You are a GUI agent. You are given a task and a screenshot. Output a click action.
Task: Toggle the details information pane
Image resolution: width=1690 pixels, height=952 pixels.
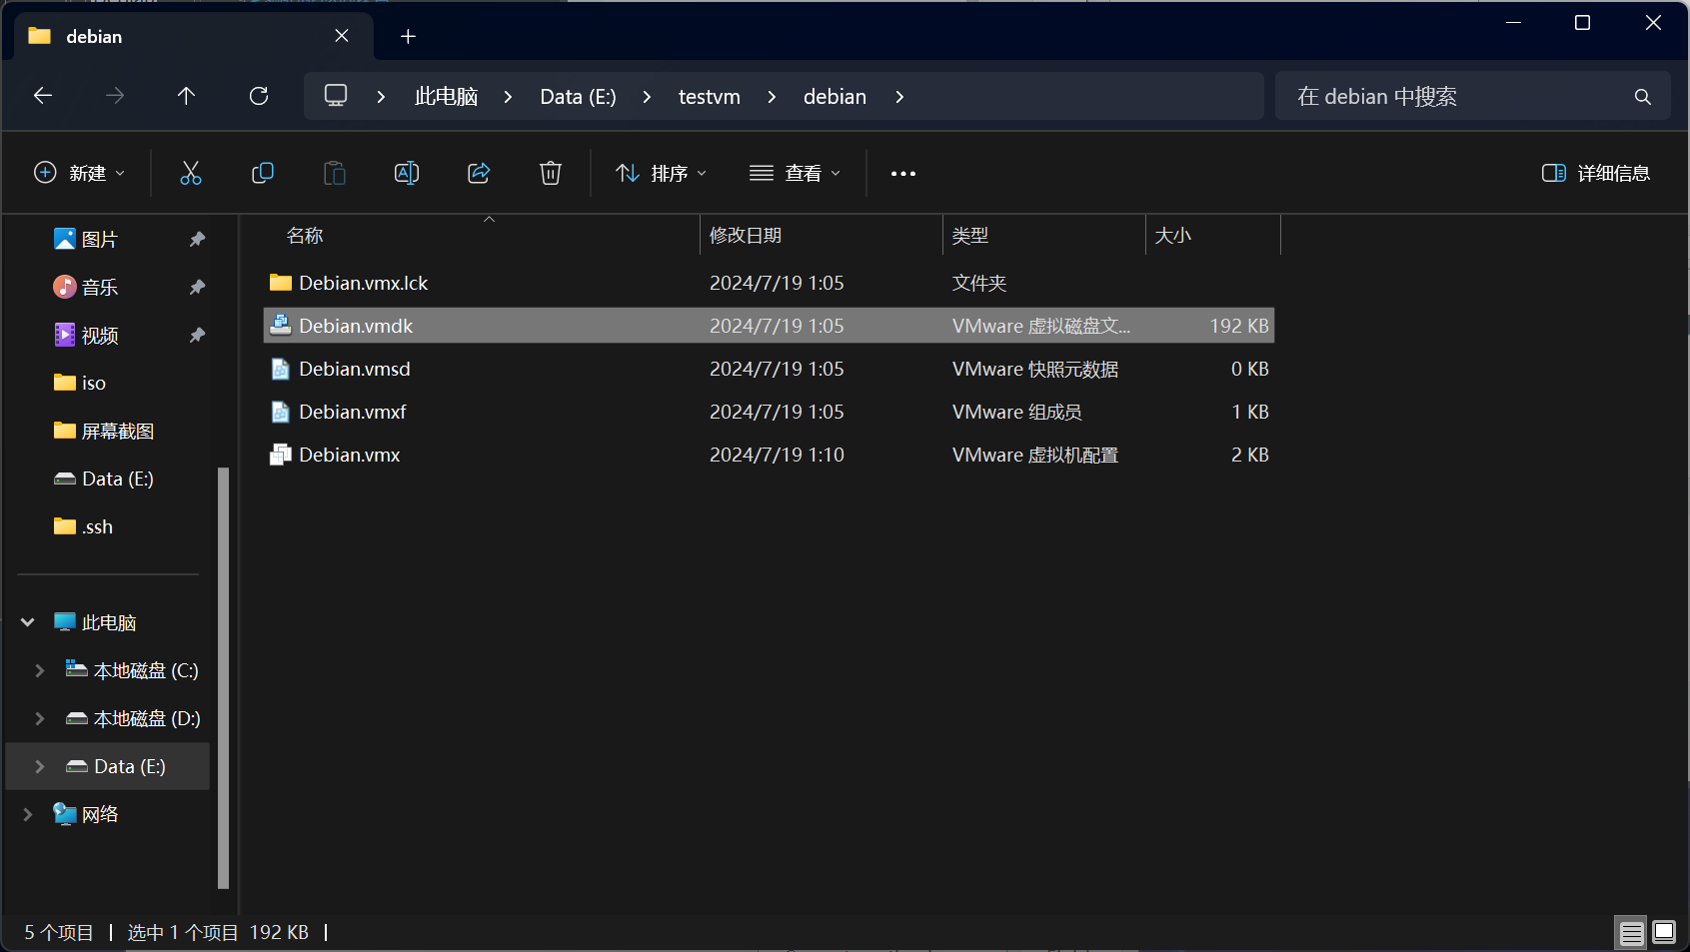pyautogui.click(x=1595, y=173)
